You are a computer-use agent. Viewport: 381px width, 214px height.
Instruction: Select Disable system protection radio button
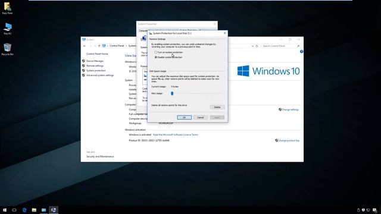156,57
